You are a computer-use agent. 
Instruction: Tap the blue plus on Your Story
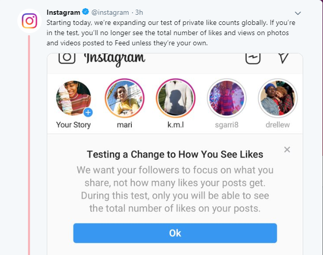click(88, 112)
